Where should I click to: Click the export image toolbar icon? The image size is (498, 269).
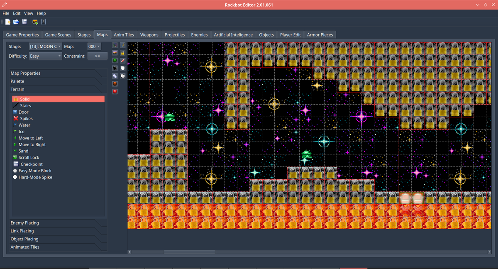point(34,22)
